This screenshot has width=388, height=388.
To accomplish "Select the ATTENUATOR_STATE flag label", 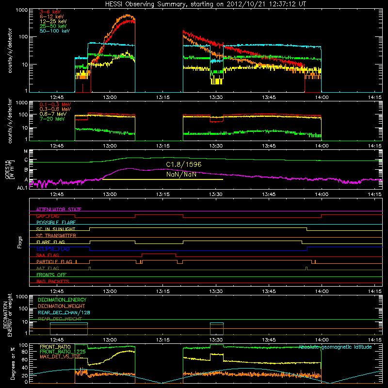I will [59, 210].
